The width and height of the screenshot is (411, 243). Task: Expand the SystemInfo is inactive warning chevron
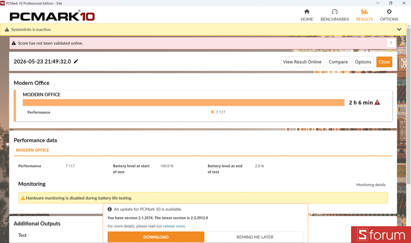coord(399,29)
